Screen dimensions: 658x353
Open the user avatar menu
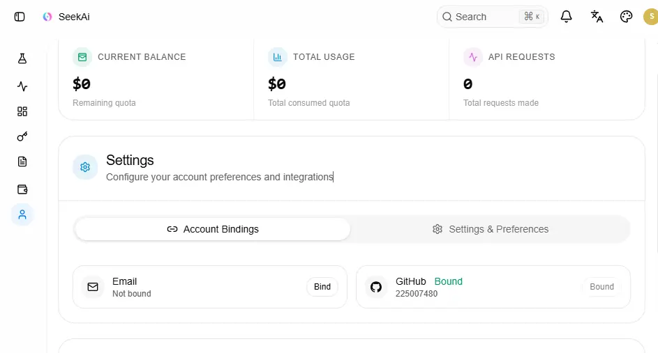pos(651,17)
